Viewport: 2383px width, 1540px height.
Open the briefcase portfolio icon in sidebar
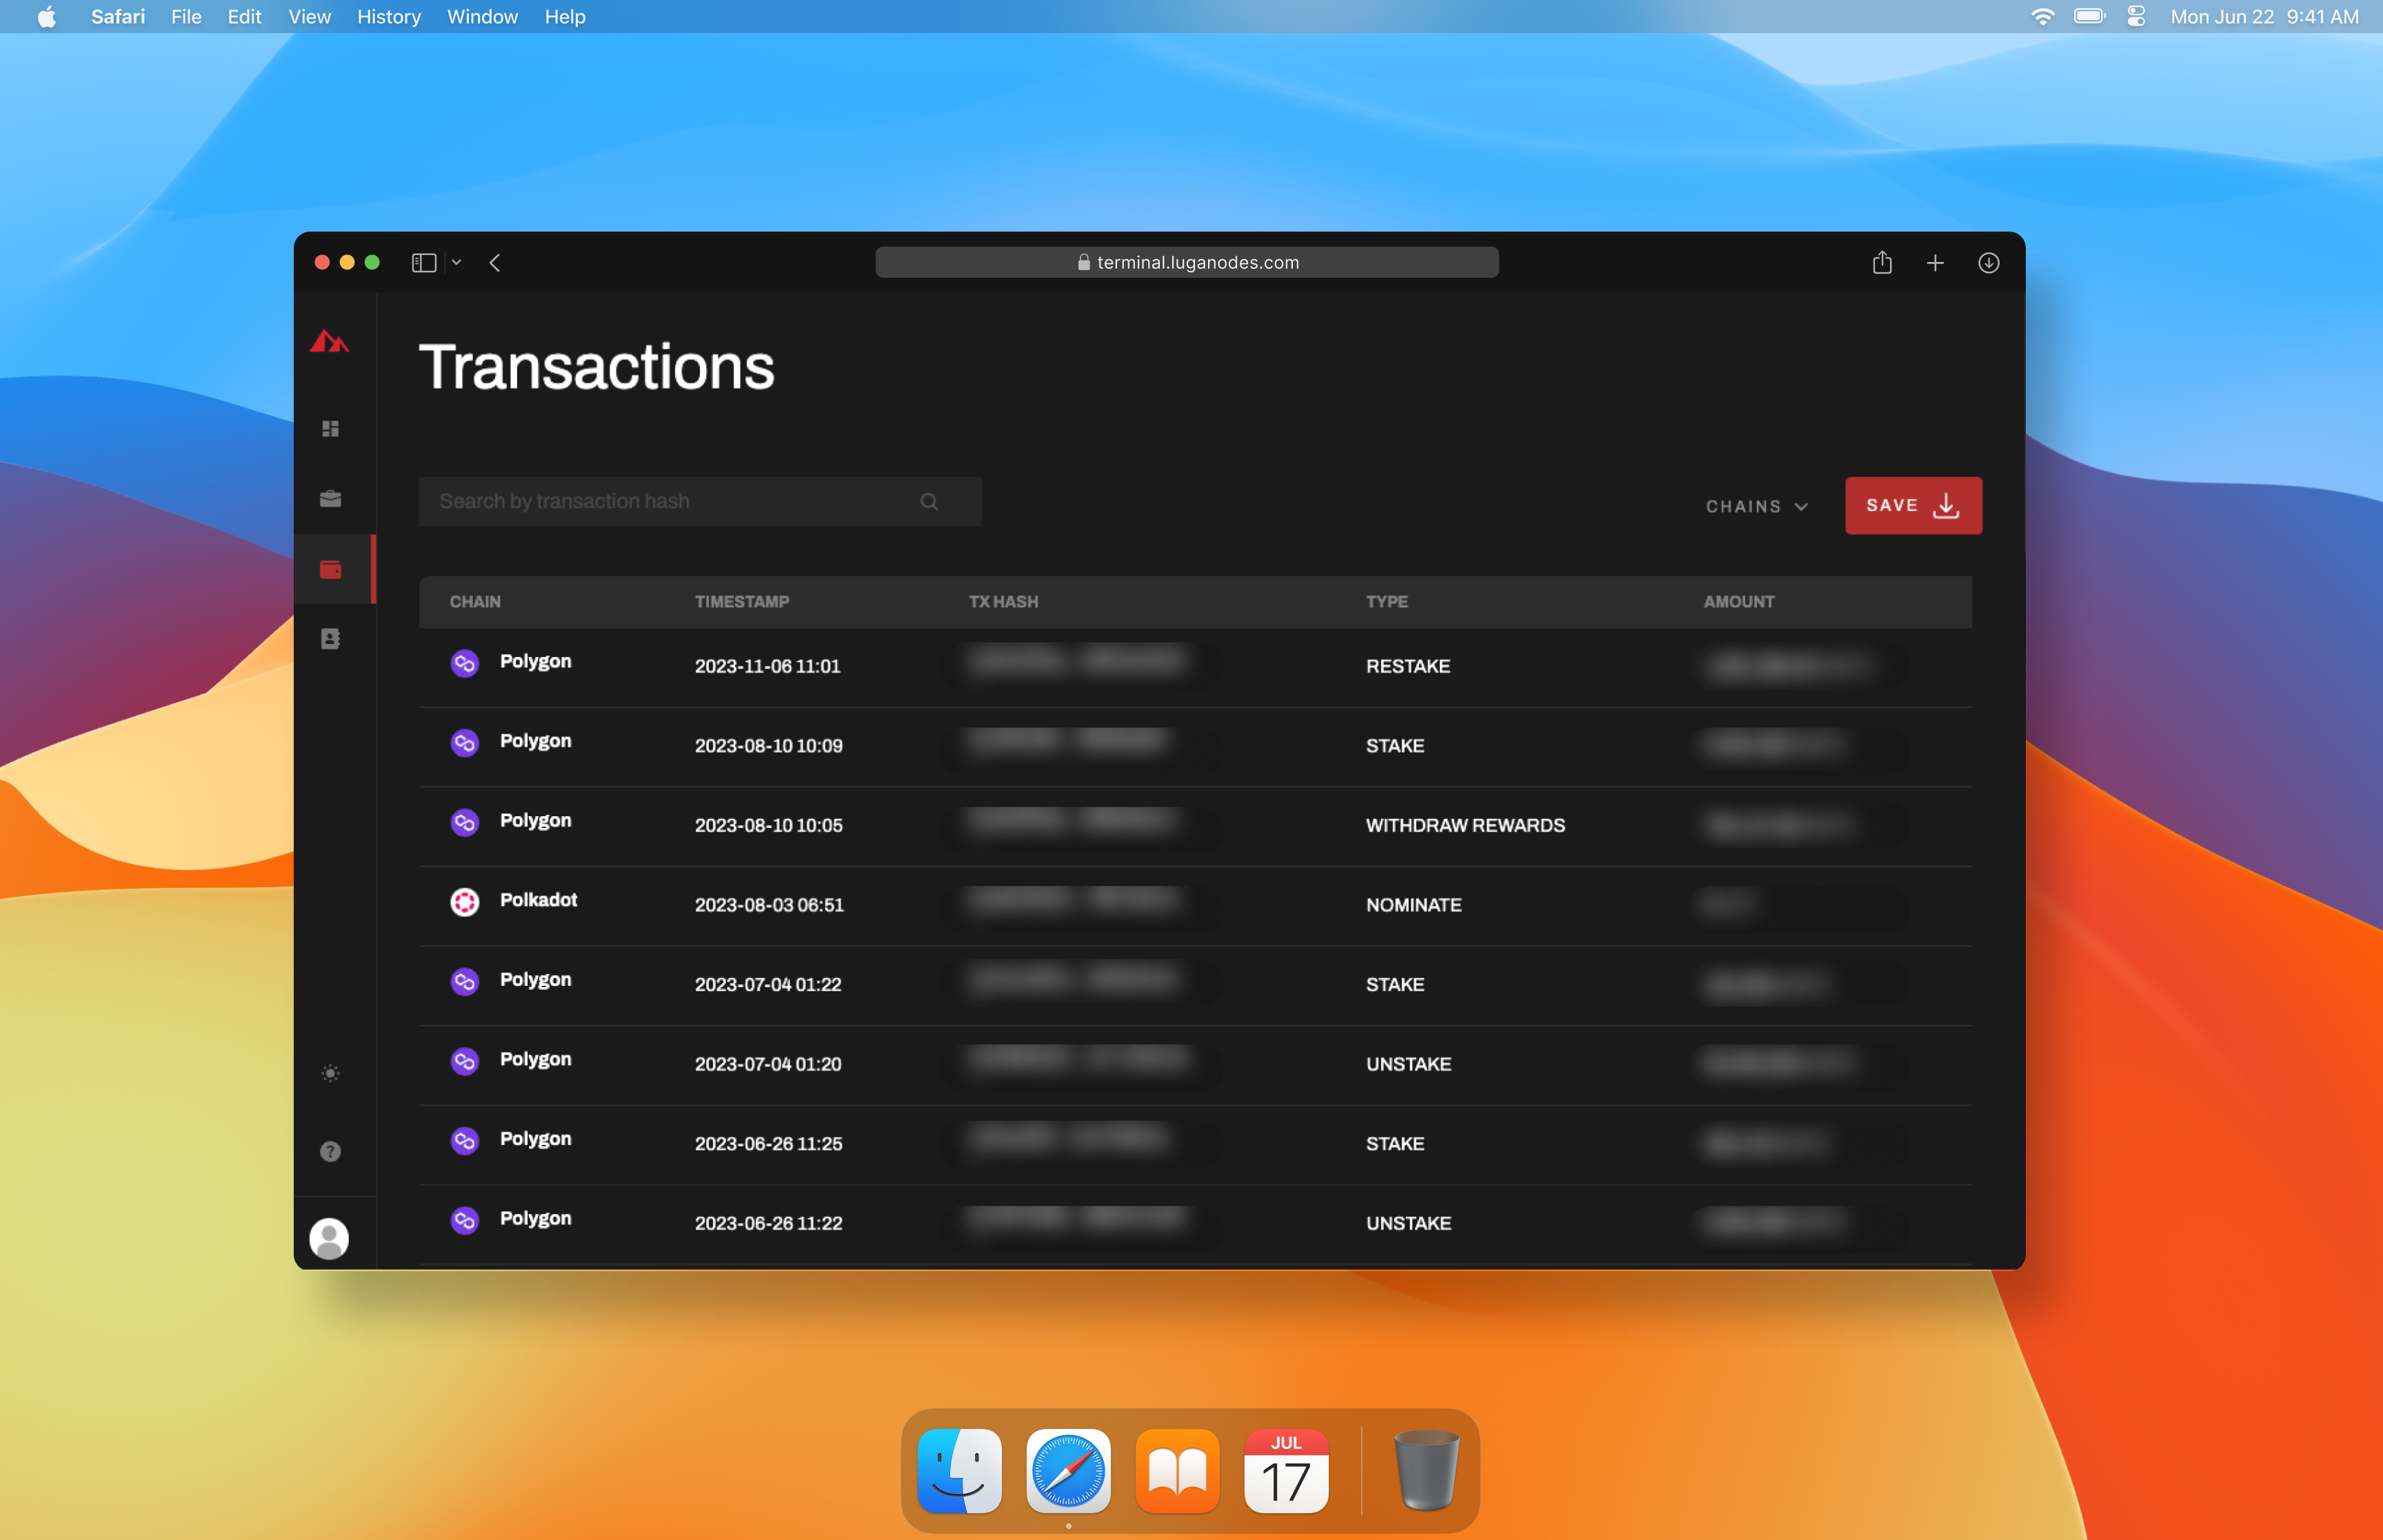(x=330, y=498)
